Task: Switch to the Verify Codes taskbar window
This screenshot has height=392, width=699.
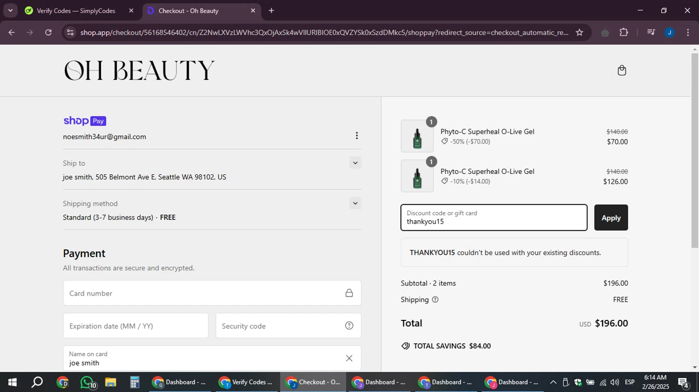Action: click(x=247, y=382)
